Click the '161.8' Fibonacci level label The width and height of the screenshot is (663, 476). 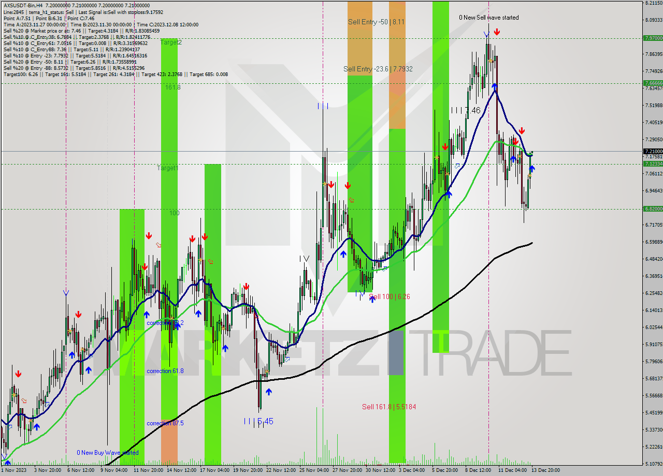pyautogui.click(x=173, y=87)
